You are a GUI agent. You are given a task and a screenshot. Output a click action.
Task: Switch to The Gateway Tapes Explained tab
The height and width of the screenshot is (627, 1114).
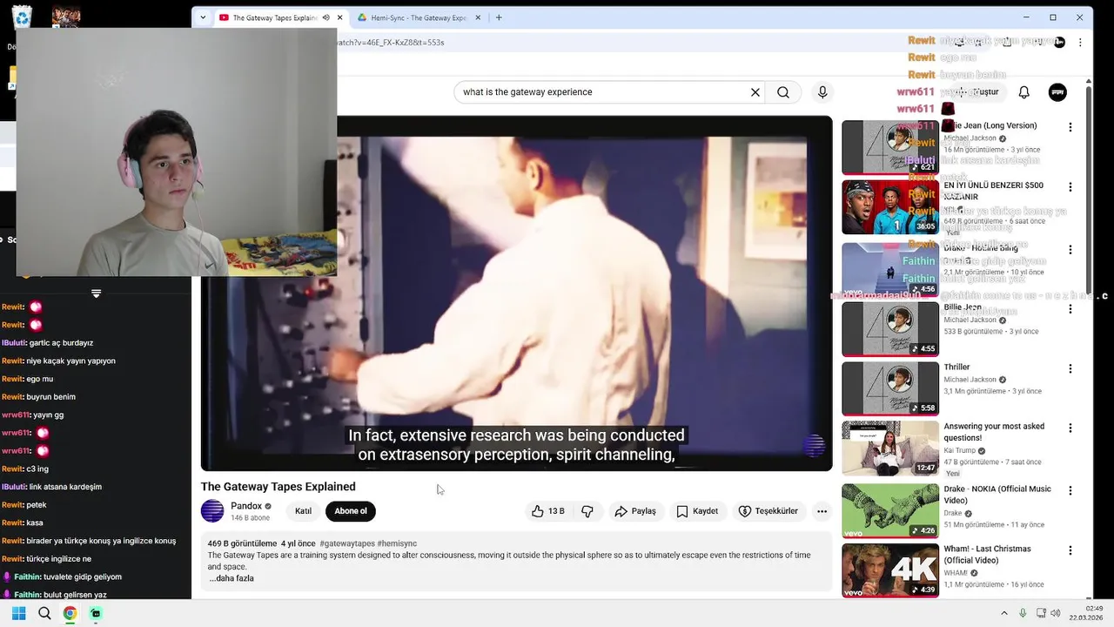click(274, 17)
